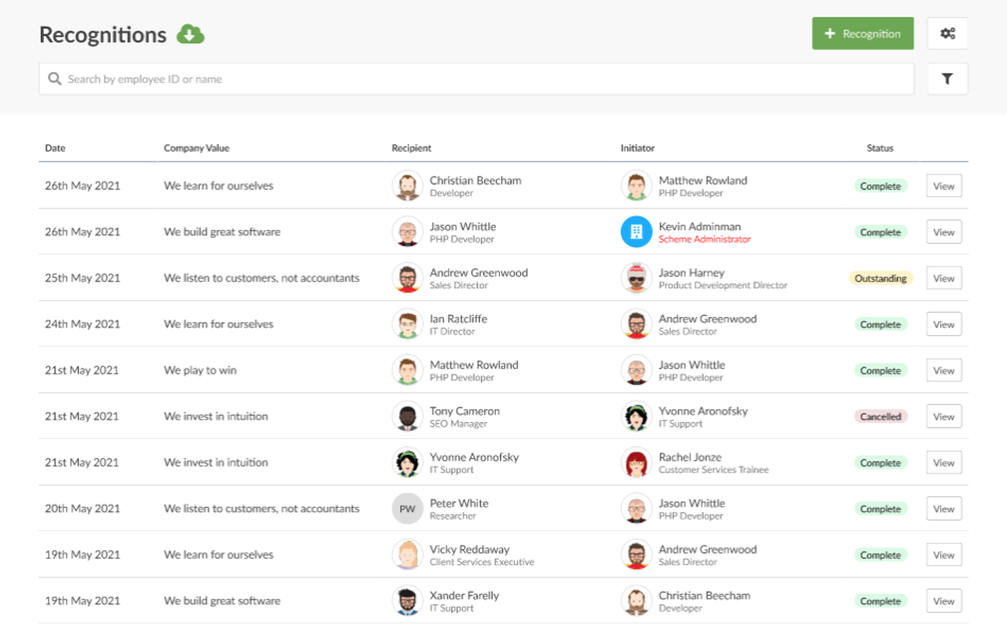Click the Search by employee ID field
The image size is (1007, 627).
pyautogui.click(x=476, y=79)
